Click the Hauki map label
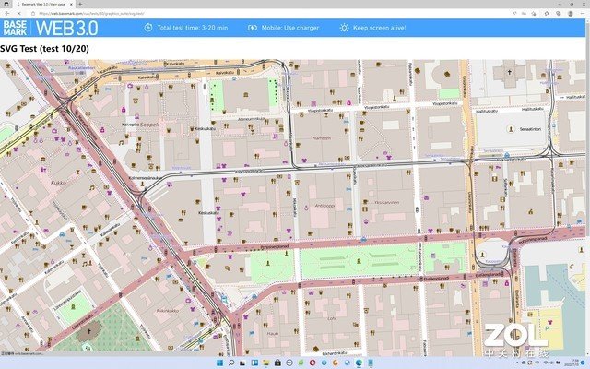 pyautogui.click(x=273, y=334)
